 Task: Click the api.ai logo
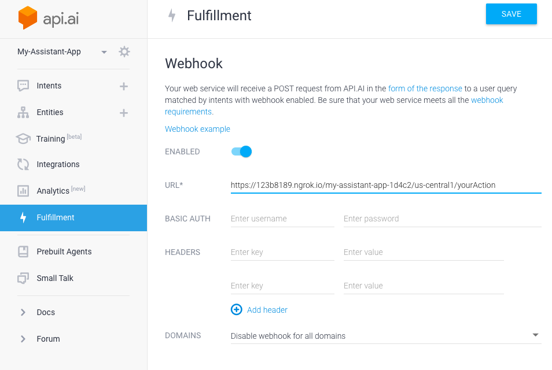[49, 17]
